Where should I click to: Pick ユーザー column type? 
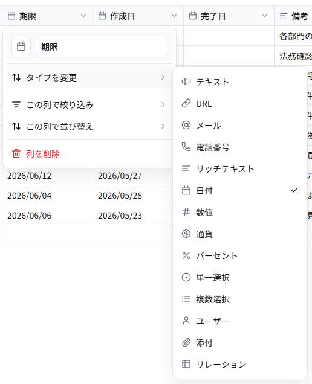tap(240, 321)
